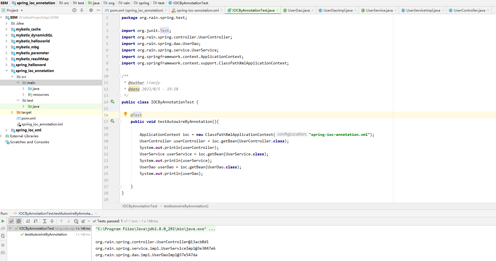This screenshot has height=261, width=496.
Task: Fold the imports block at line 3
Action: (x=120, y=31)
